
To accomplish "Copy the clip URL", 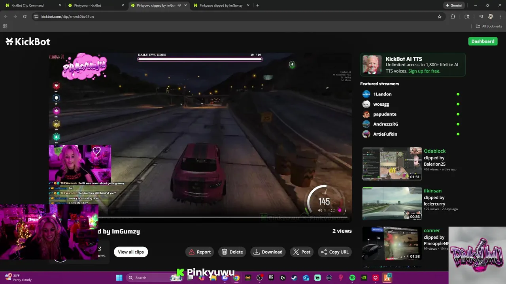I will coord(334,252).
